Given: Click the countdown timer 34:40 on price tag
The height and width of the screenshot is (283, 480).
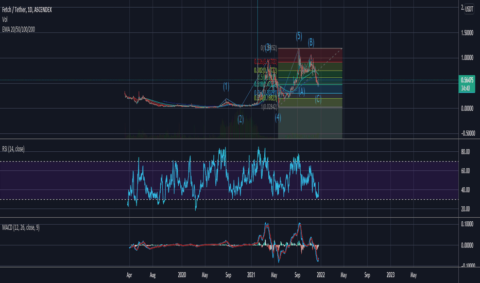Looking at the screenshot, I should point(466,89).
